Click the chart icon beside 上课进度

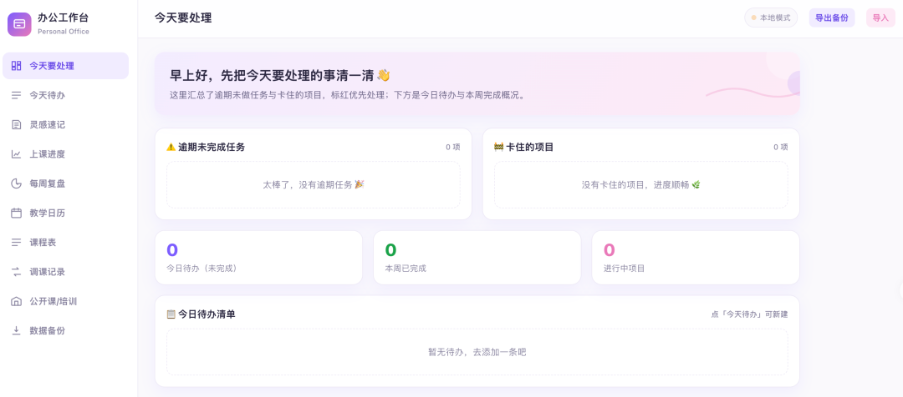coord(16,154)
